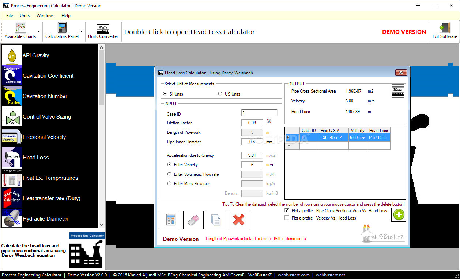The image size is (460, 279).
Task: Click the Velocity column header
Action: coord(358,130)
